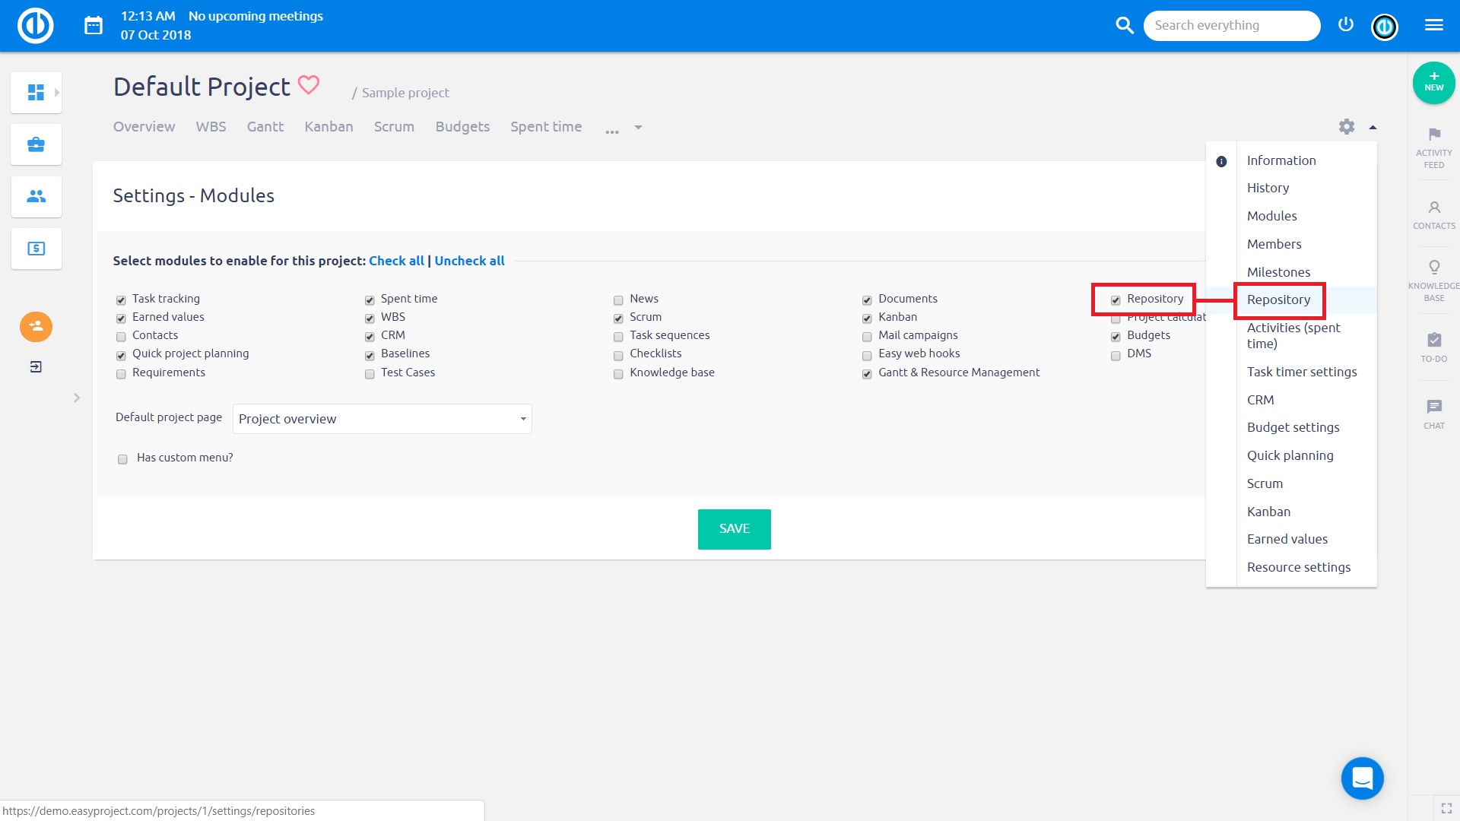Click the green NEW floating button
This screenshot has width=1460, height=821.
[1434, 83]
